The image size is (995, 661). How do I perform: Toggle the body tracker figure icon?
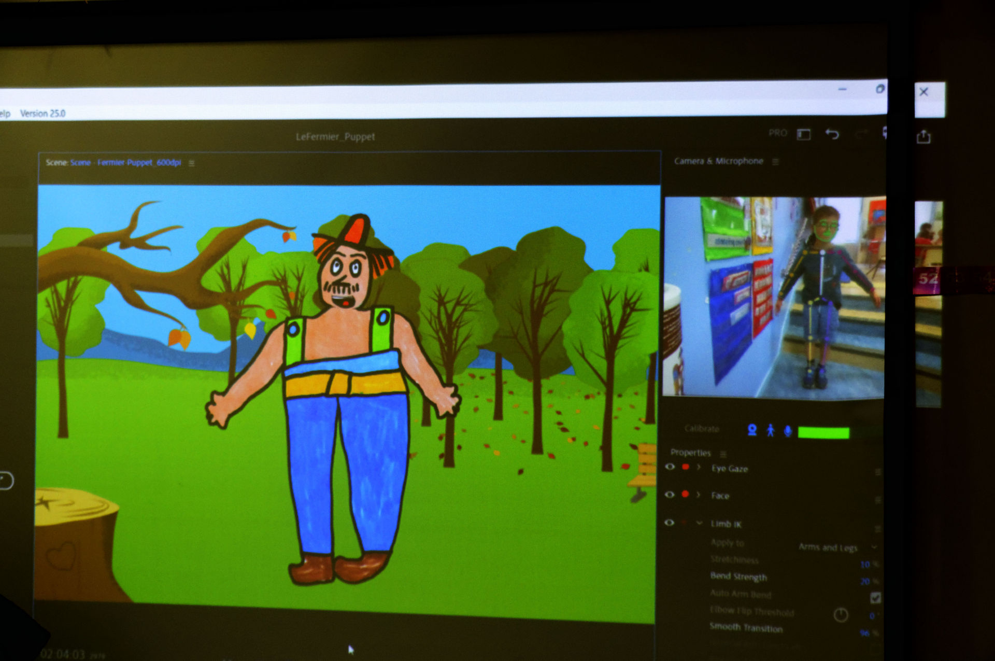pyautogui.click(x=770, y=430)
